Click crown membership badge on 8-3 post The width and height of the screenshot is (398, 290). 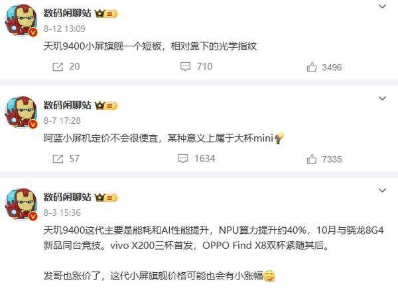pyautogui.click(x=106, y=197)
